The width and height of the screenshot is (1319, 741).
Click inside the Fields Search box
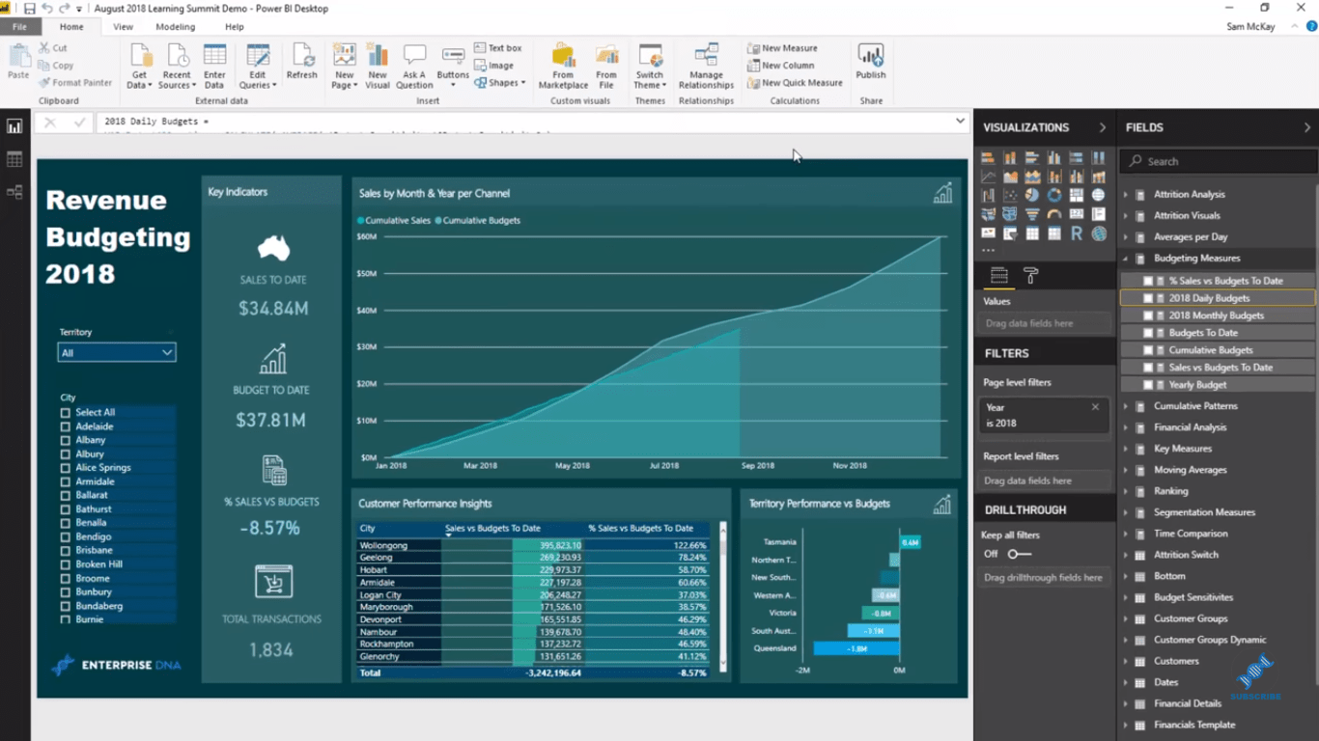pos(1219,161)
